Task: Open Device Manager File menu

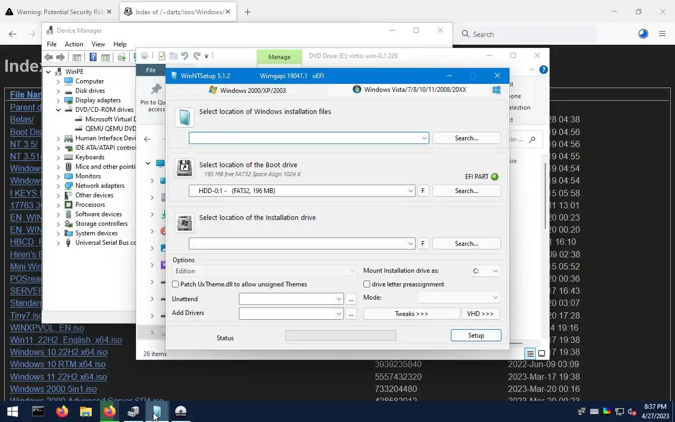Action: point(52,44)
